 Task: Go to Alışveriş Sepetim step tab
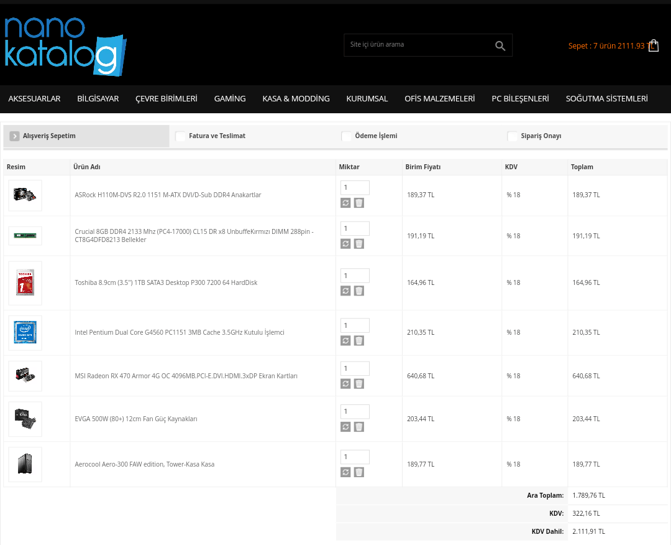tap(86, 136)
